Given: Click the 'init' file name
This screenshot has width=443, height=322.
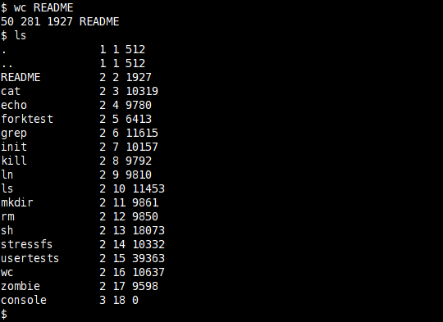Looking at the screenshot, I should tap(14, 147).
